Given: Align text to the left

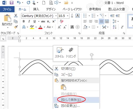Looking at the screenshot, I should 85,21.
